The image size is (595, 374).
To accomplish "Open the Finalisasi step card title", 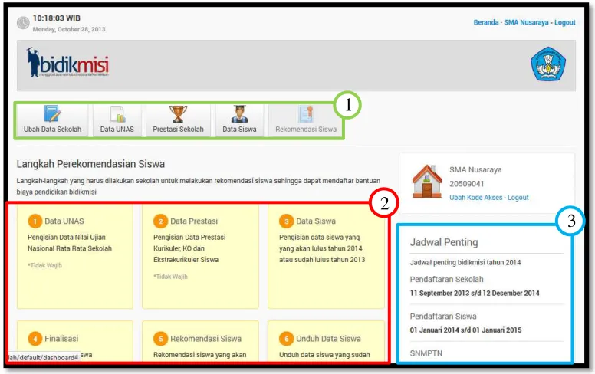I will (x=61, y=338).
